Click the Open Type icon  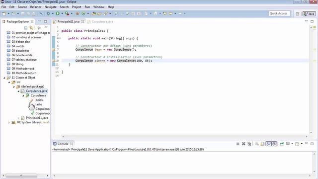(x=93, y=13)
